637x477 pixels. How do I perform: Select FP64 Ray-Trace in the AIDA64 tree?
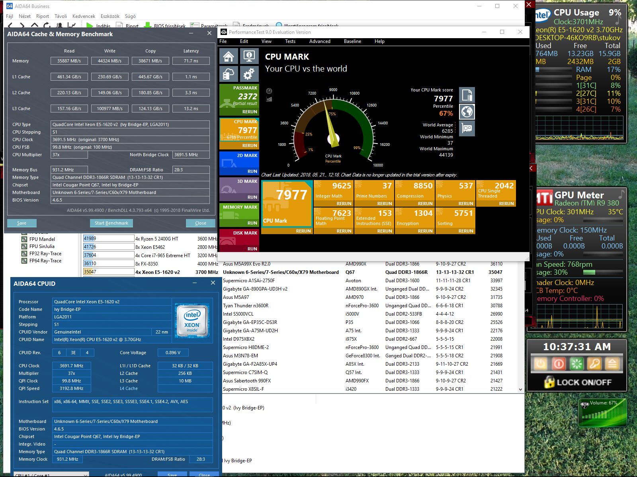[x=45, y=261]
